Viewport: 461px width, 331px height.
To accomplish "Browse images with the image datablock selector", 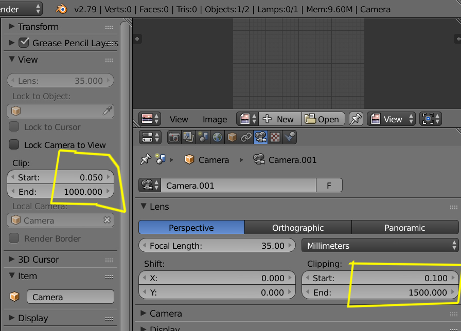I will click(247, 119).
